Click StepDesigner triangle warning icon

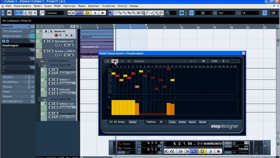point(108,61)
